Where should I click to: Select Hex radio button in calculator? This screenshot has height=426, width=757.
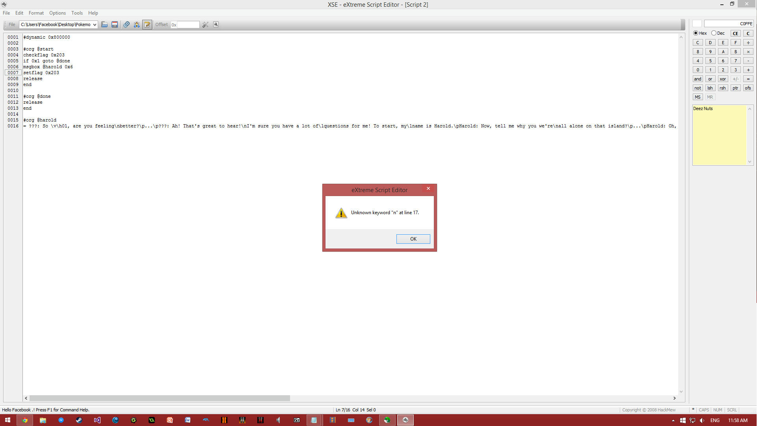[x=696, y=33]
